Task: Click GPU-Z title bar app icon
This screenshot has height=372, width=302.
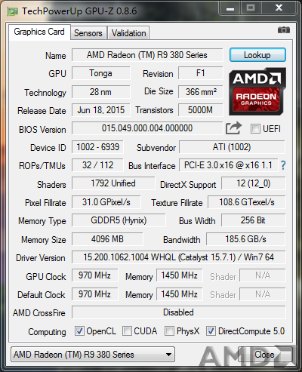Action: coord(13,11)
